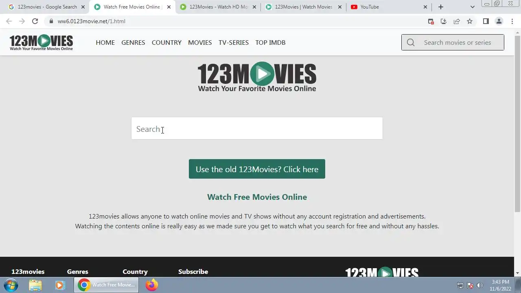
Task: Bookmark this page with the star icon
Action: [470, 21]
